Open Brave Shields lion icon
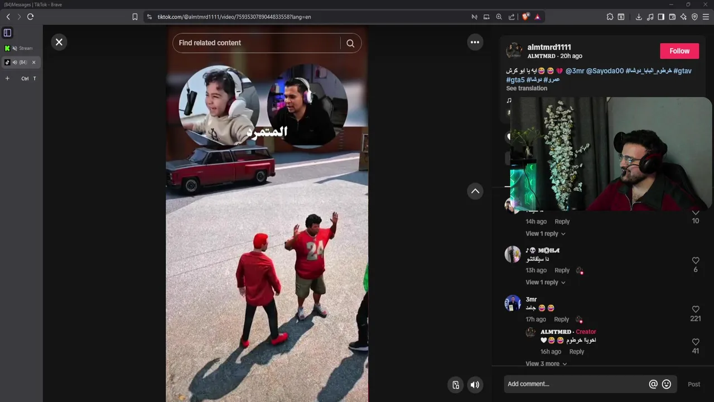The width and height of the screenshot is (714, 402). point(525,17)
